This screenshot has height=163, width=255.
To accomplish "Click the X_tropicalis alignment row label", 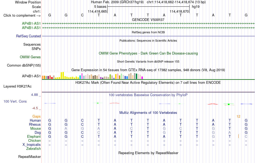I will [x=32, y=145].
